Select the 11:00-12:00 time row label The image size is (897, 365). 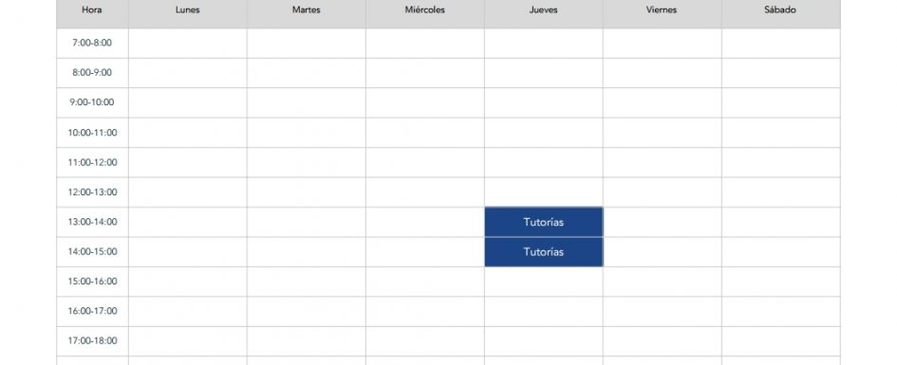click(x=92, y=162)
